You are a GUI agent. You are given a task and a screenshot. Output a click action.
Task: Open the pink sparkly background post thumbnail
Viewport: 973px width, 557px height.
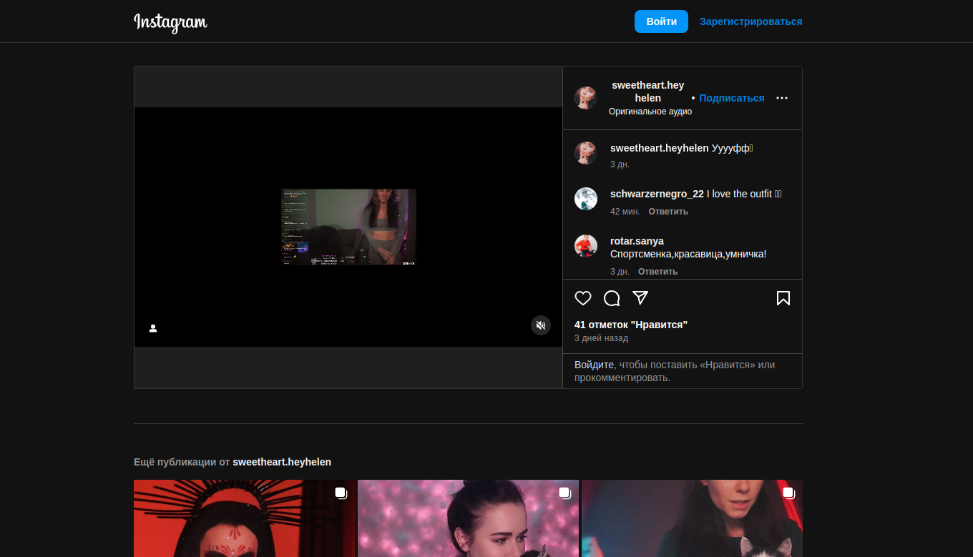[468, 518]
